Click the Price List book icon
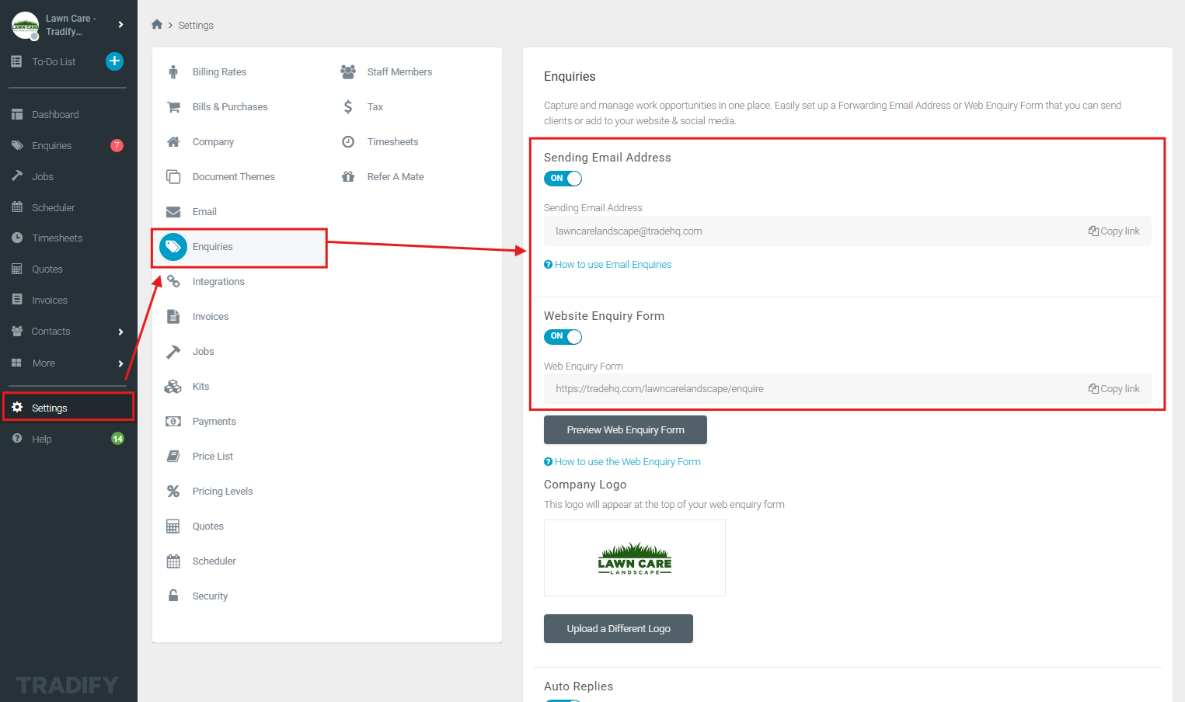1185x702 pixels. click(x=173, y=456)
